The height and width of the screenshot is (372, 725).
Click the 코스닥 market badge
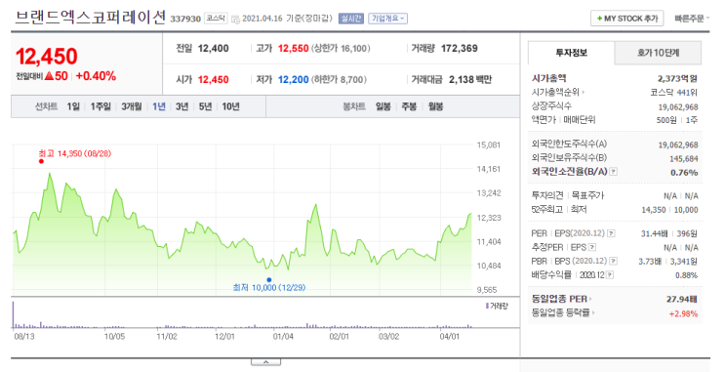tap(216, 19)
